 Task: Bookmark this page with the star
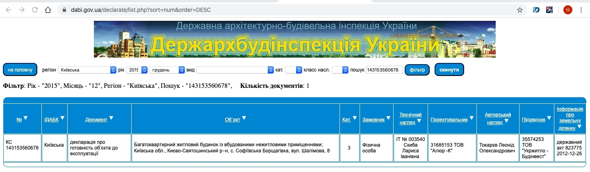click(519, 10)
